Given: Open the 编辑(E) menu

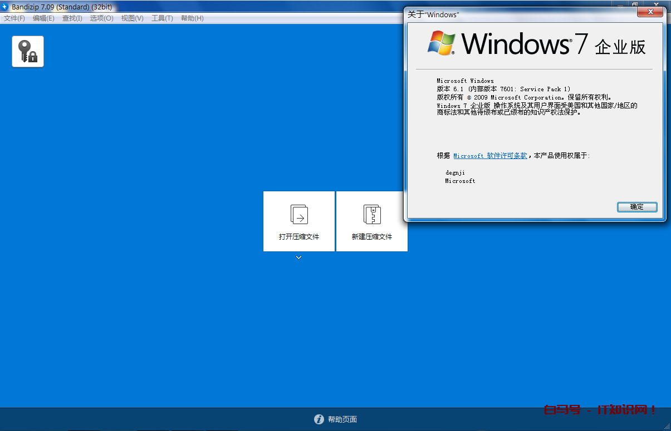Looking at the screenshot, I should click(43, 18).
